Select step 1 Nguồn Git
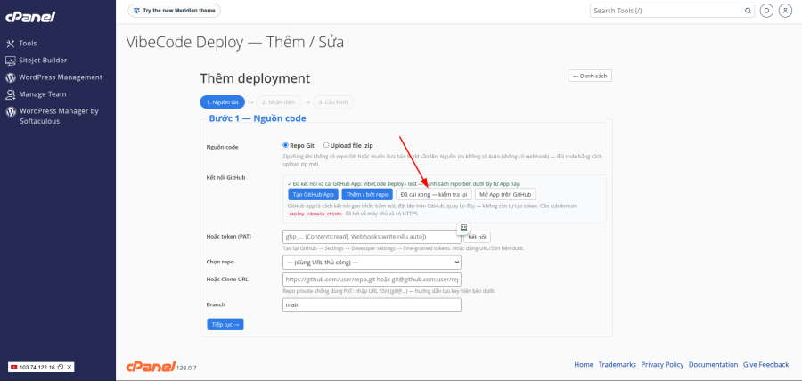This screenshot has height=381, width=802. tap(222, 102)
